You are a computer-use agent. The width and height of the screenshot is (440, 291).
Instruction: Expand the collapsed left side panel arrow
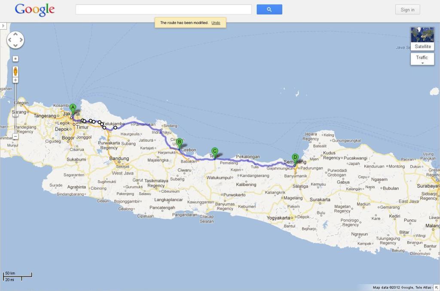click(3, 26)
